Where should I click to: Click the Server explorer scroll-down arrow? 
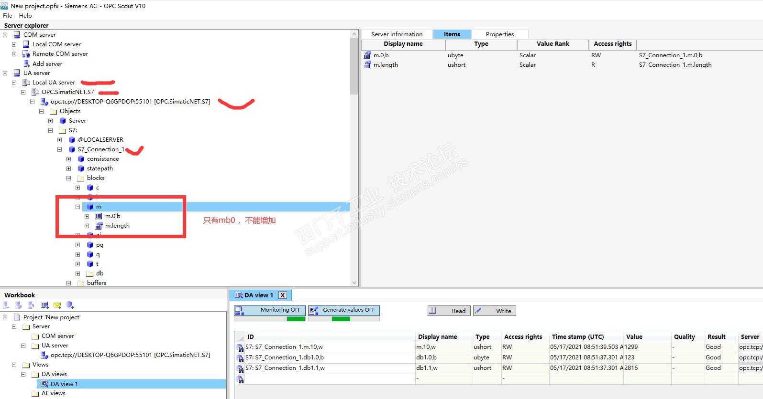[354, 283]
